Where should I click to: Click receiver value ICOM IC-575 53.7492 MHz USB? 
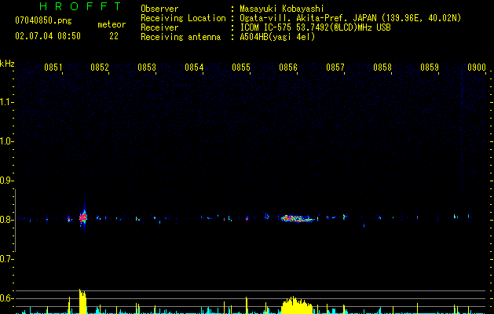[315, 27]
